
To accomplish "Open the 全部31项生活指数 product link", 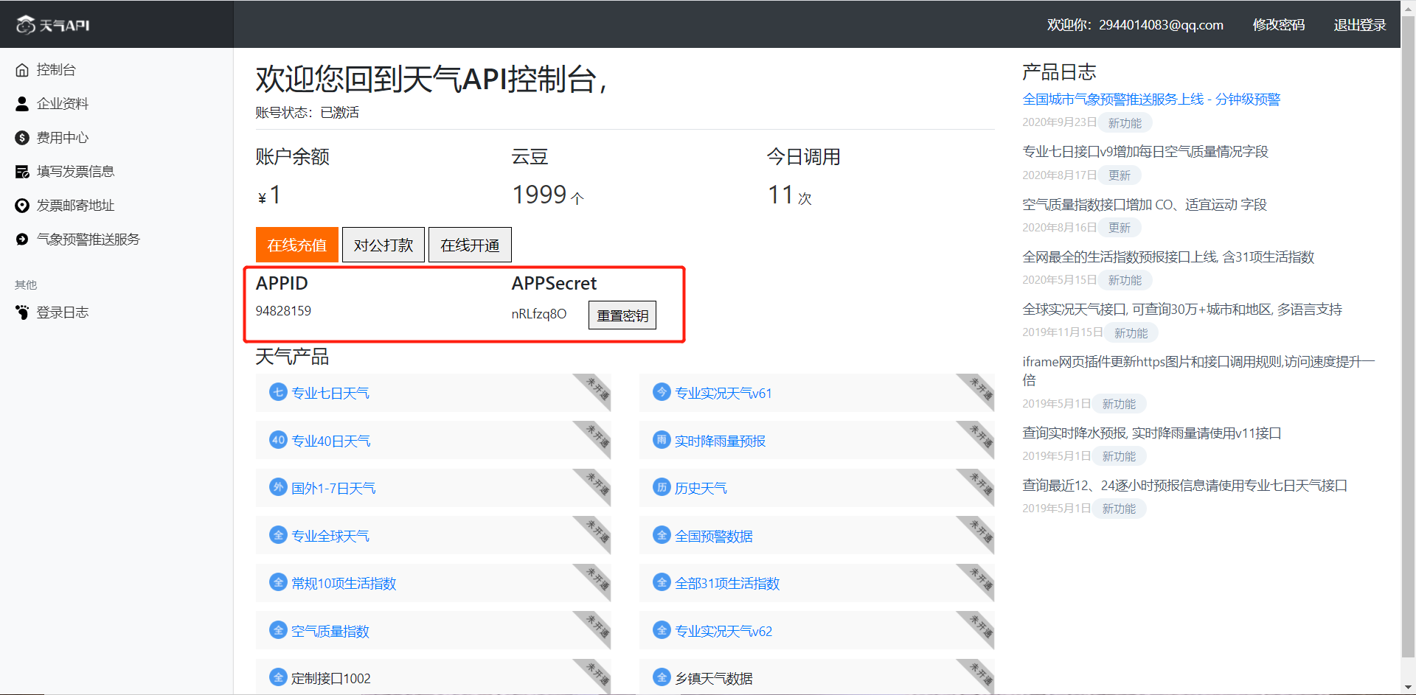I will click(x=727, y=584).
